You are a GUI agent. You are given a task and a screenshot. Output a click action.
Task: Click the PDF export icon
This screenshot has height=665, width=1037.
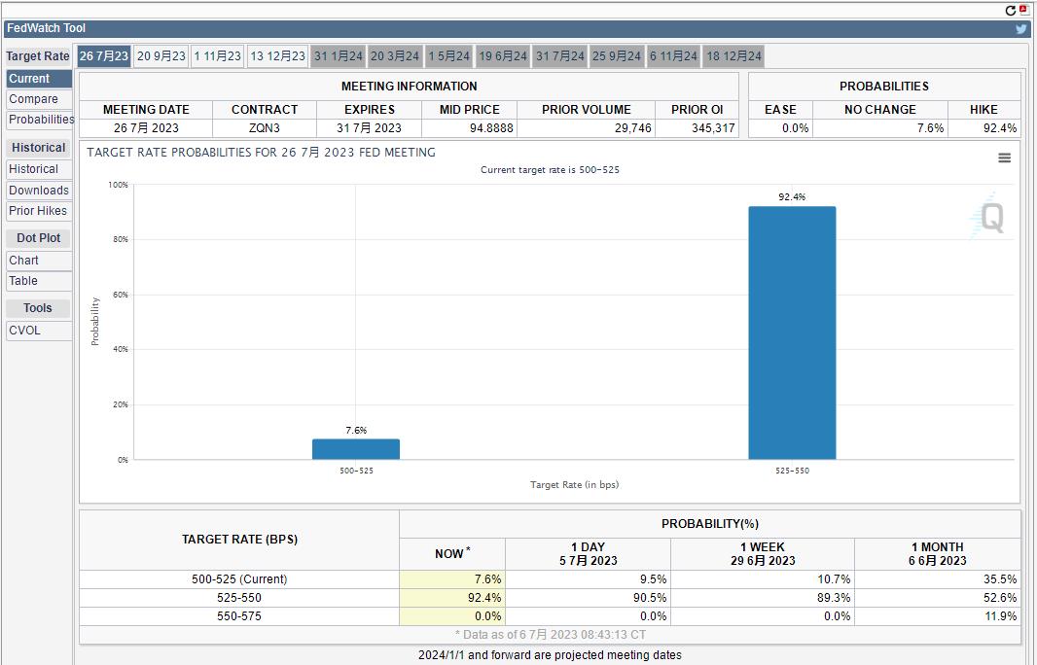point(1023,10)
